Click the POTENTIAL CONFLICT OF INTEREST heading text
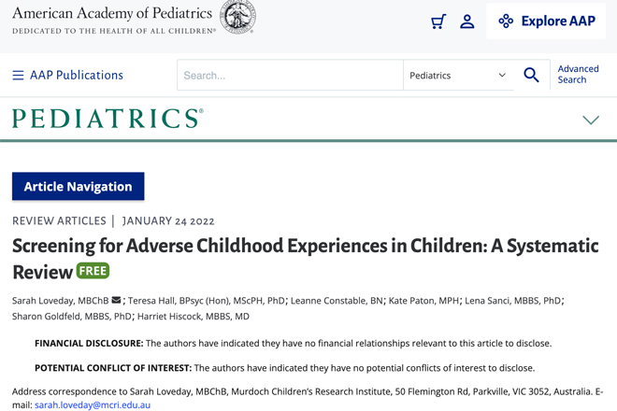 113,368
